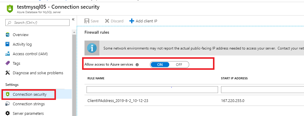Switch Allow access to Azure services OFF
The width and height of the screenshot is (304, 116).
(179, 65)
